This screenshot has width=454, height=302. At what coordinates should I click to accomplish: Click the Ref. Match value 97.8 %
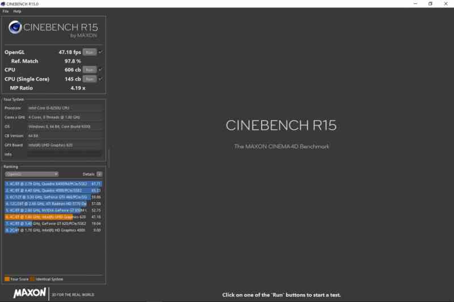[x=73, y=61]
